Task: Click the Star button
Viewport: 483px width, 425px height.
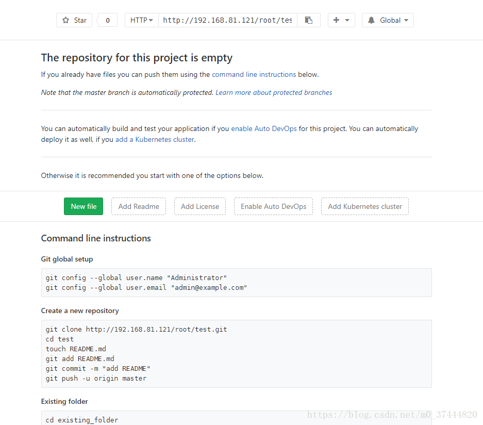Action: click(x=74, y=20)
